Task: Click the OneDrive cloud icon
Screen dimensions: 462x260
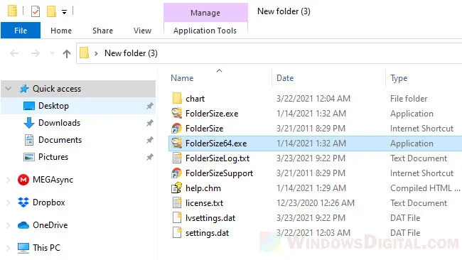Action: pos(23,225)
